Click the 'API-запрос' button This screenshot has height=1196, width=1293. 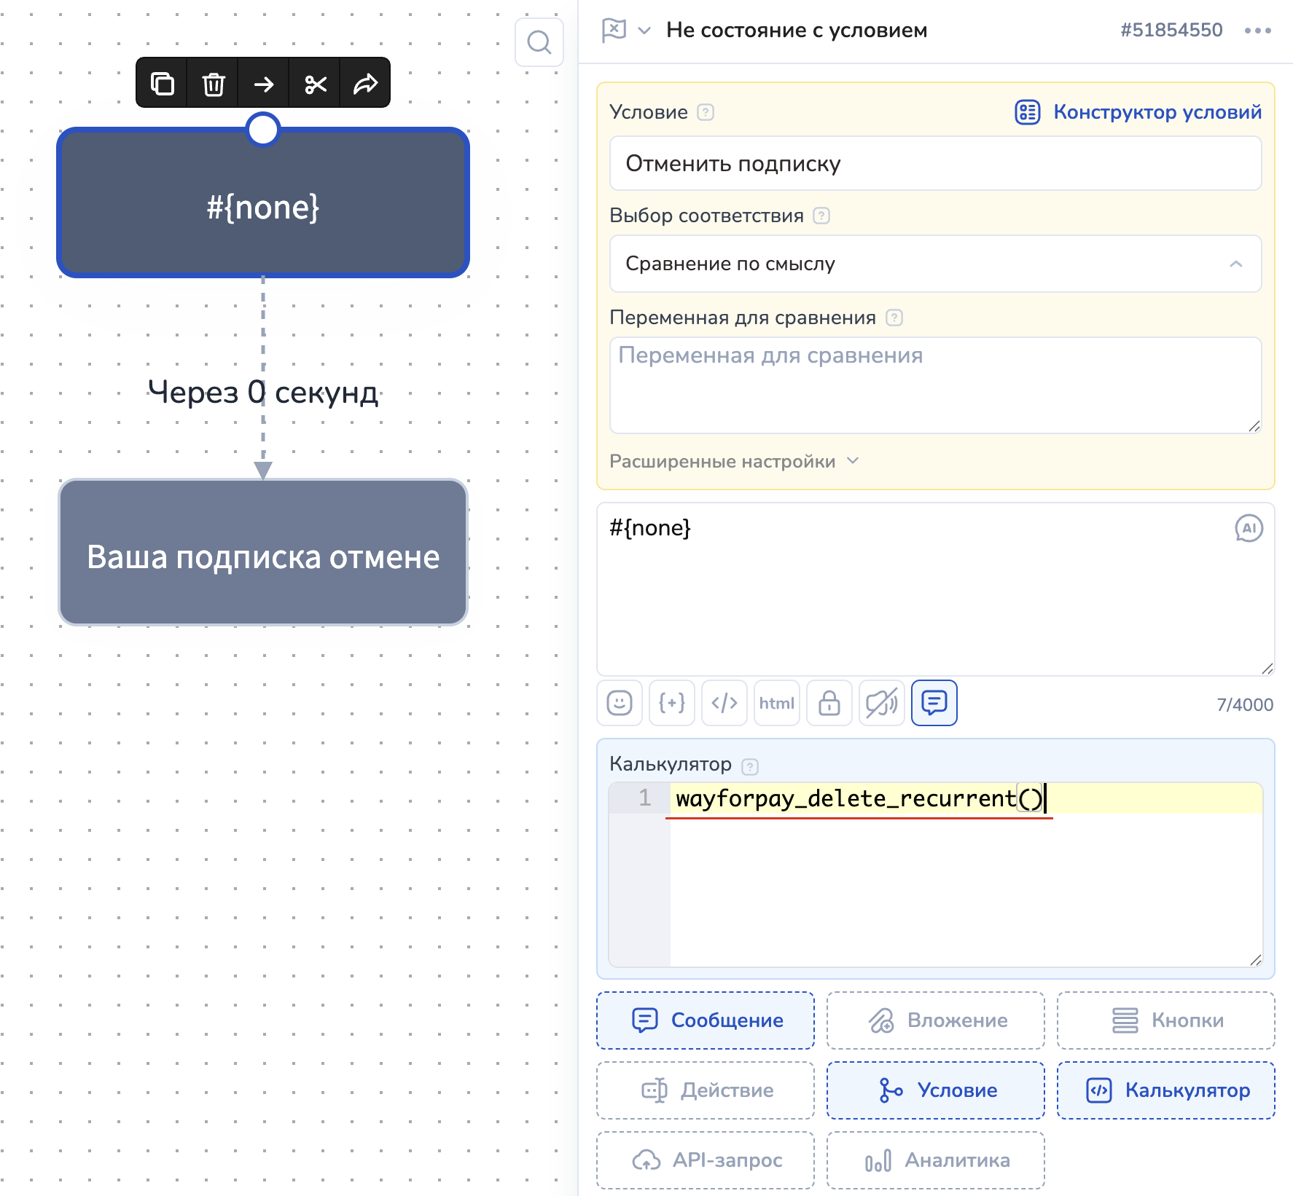tap(706, 1160)
